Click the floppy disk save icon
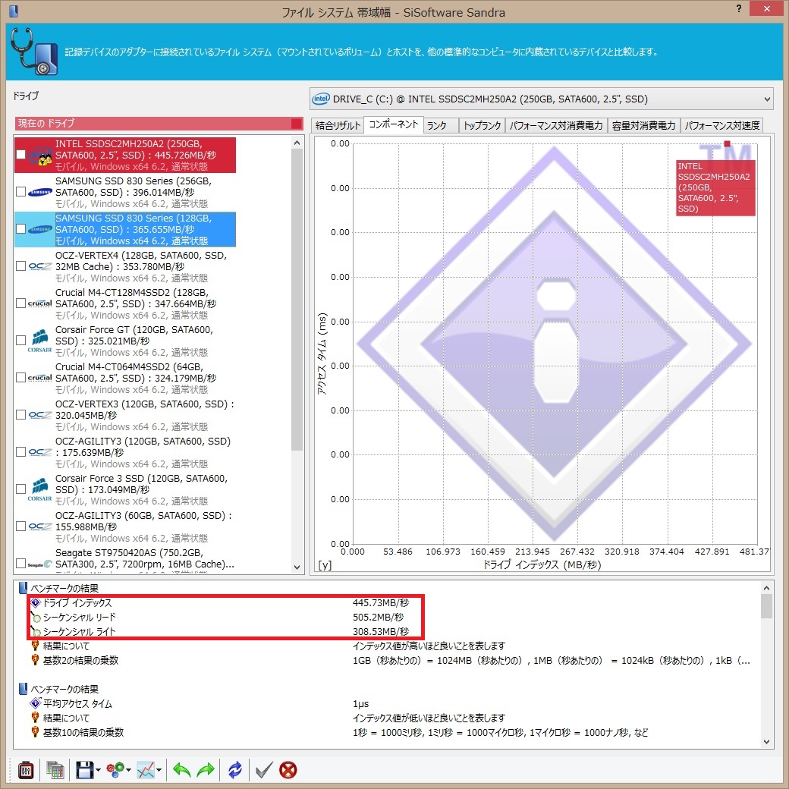Viewport: 789px width, 789px height. pos(84,770)
